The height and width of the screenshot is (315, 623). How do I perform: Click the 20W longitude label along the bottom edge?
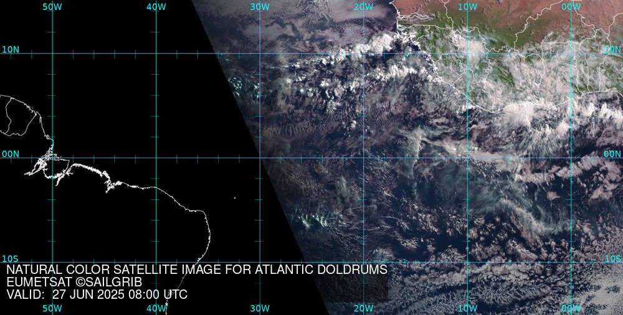[x=364, y=309]
